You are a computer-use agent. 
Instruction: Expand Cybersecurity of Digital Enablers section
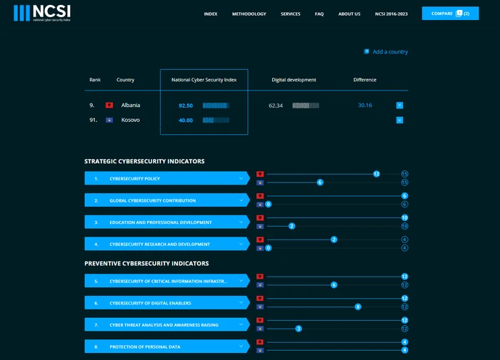(x=241, y=303)
